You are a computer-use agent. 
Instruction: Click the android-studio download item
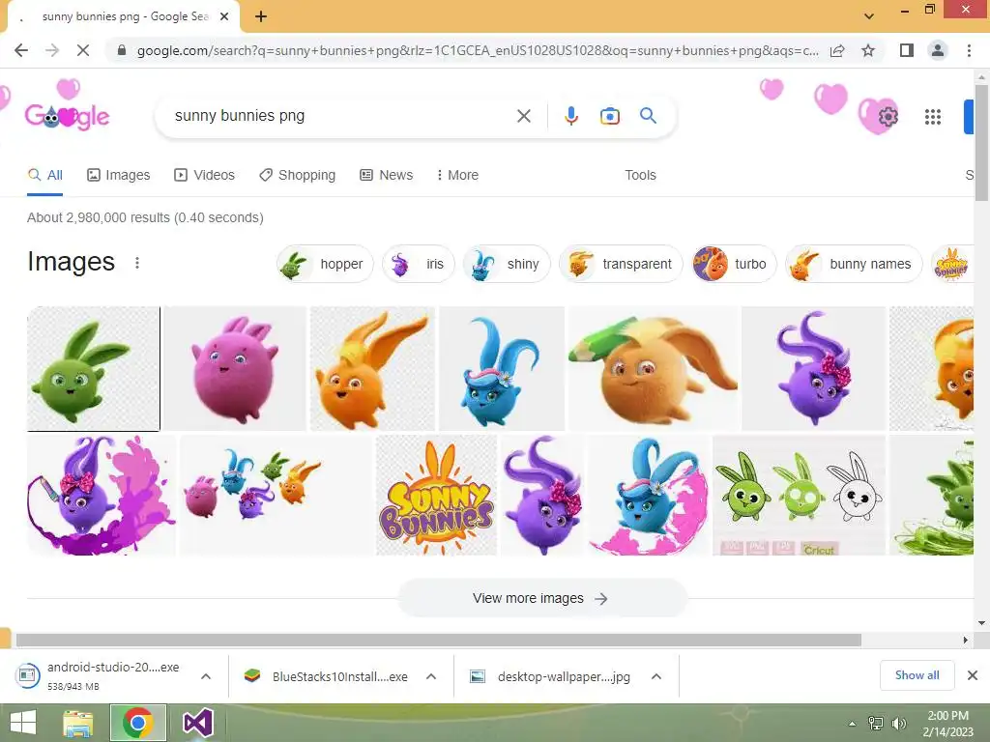click(x=113, y=675)
